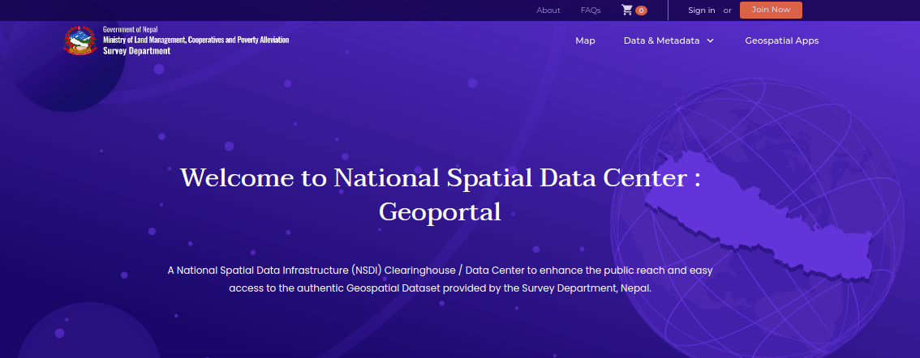Visit the FAQs link
This screenshot has height=358, width=920.
pos(591,11)
